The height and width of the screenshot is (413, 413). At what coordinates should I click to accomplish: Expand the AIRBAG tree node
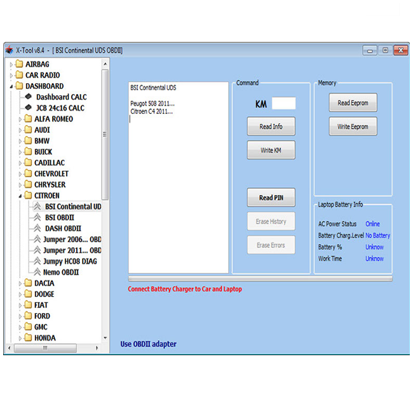pyautogui.click(x=11, y=64)
